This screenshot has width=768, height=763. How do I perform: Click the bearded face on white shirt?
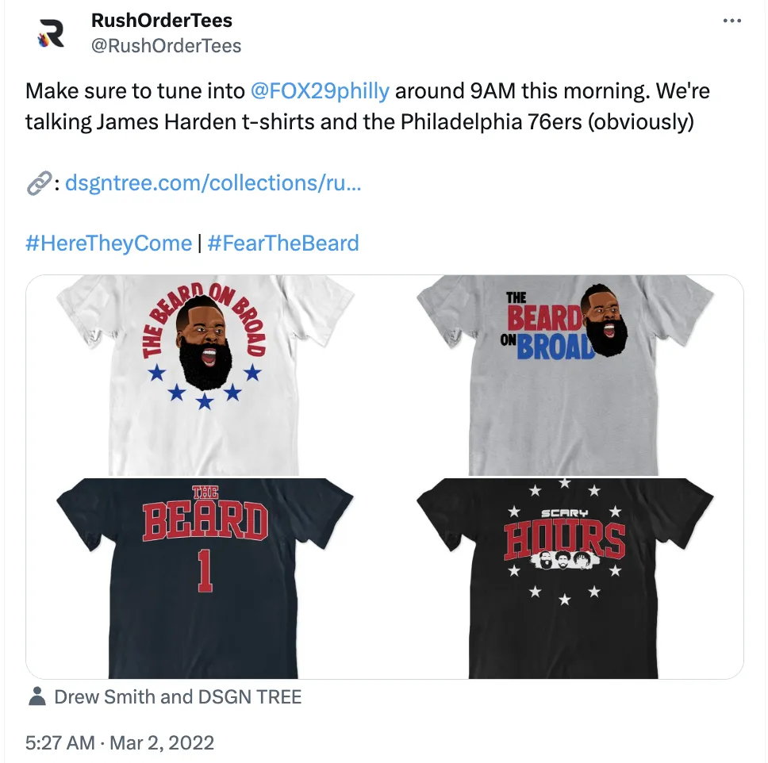click(x=204, y=341)
